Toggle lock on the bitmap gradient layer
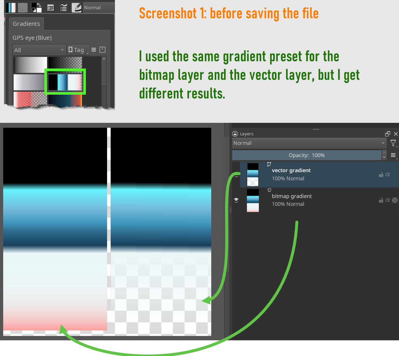 [x=381, y=200]
